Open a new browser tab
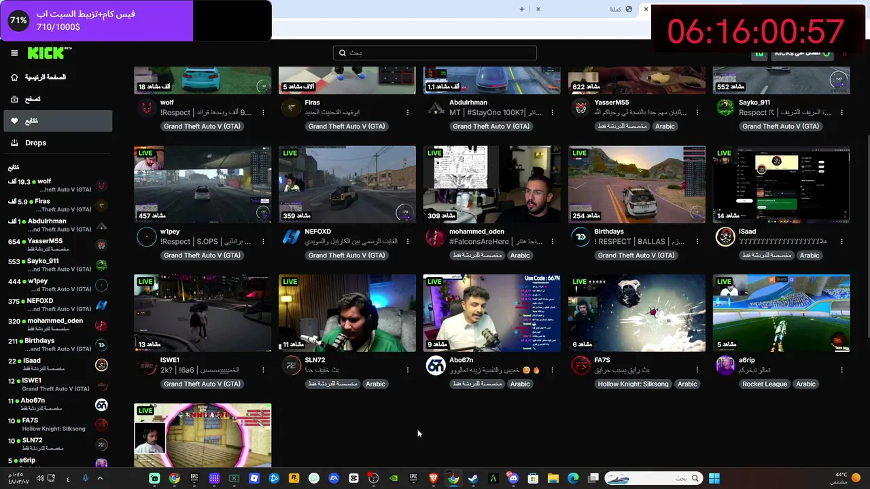Viewport: 870px width, 489px height. pyautogui.click(x=522, y=9)
